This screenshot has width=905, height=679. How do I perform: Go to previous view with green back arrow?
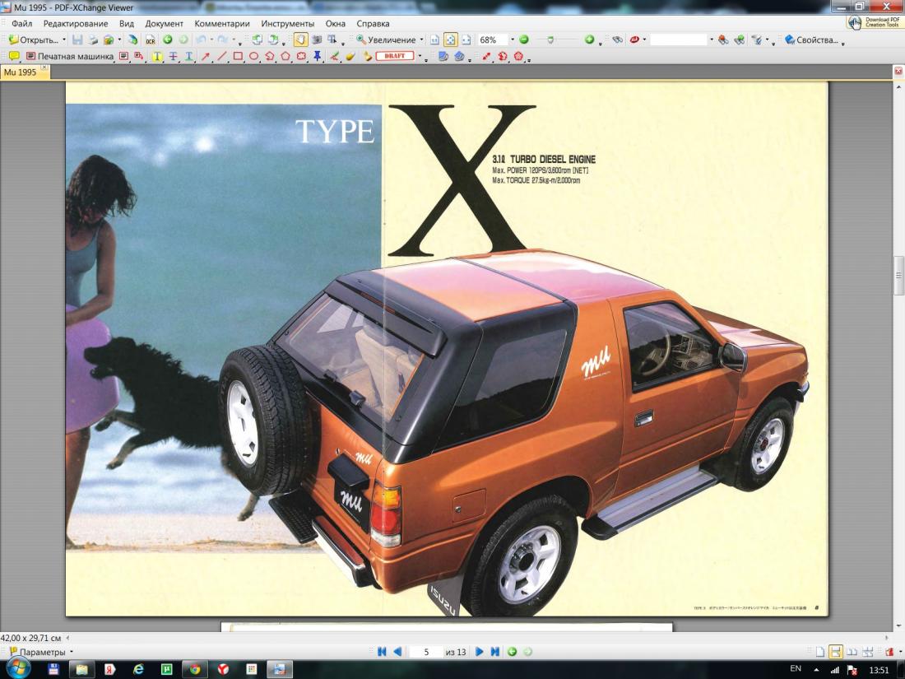[167, 40]
